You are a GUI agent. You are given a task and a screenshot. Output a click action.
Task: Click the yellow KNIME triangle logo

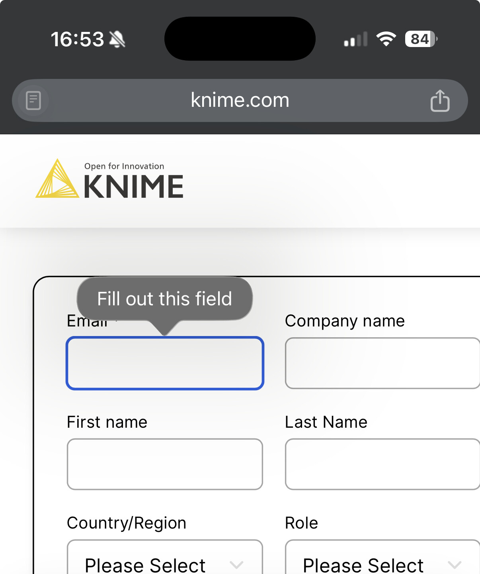pos(57,179)
